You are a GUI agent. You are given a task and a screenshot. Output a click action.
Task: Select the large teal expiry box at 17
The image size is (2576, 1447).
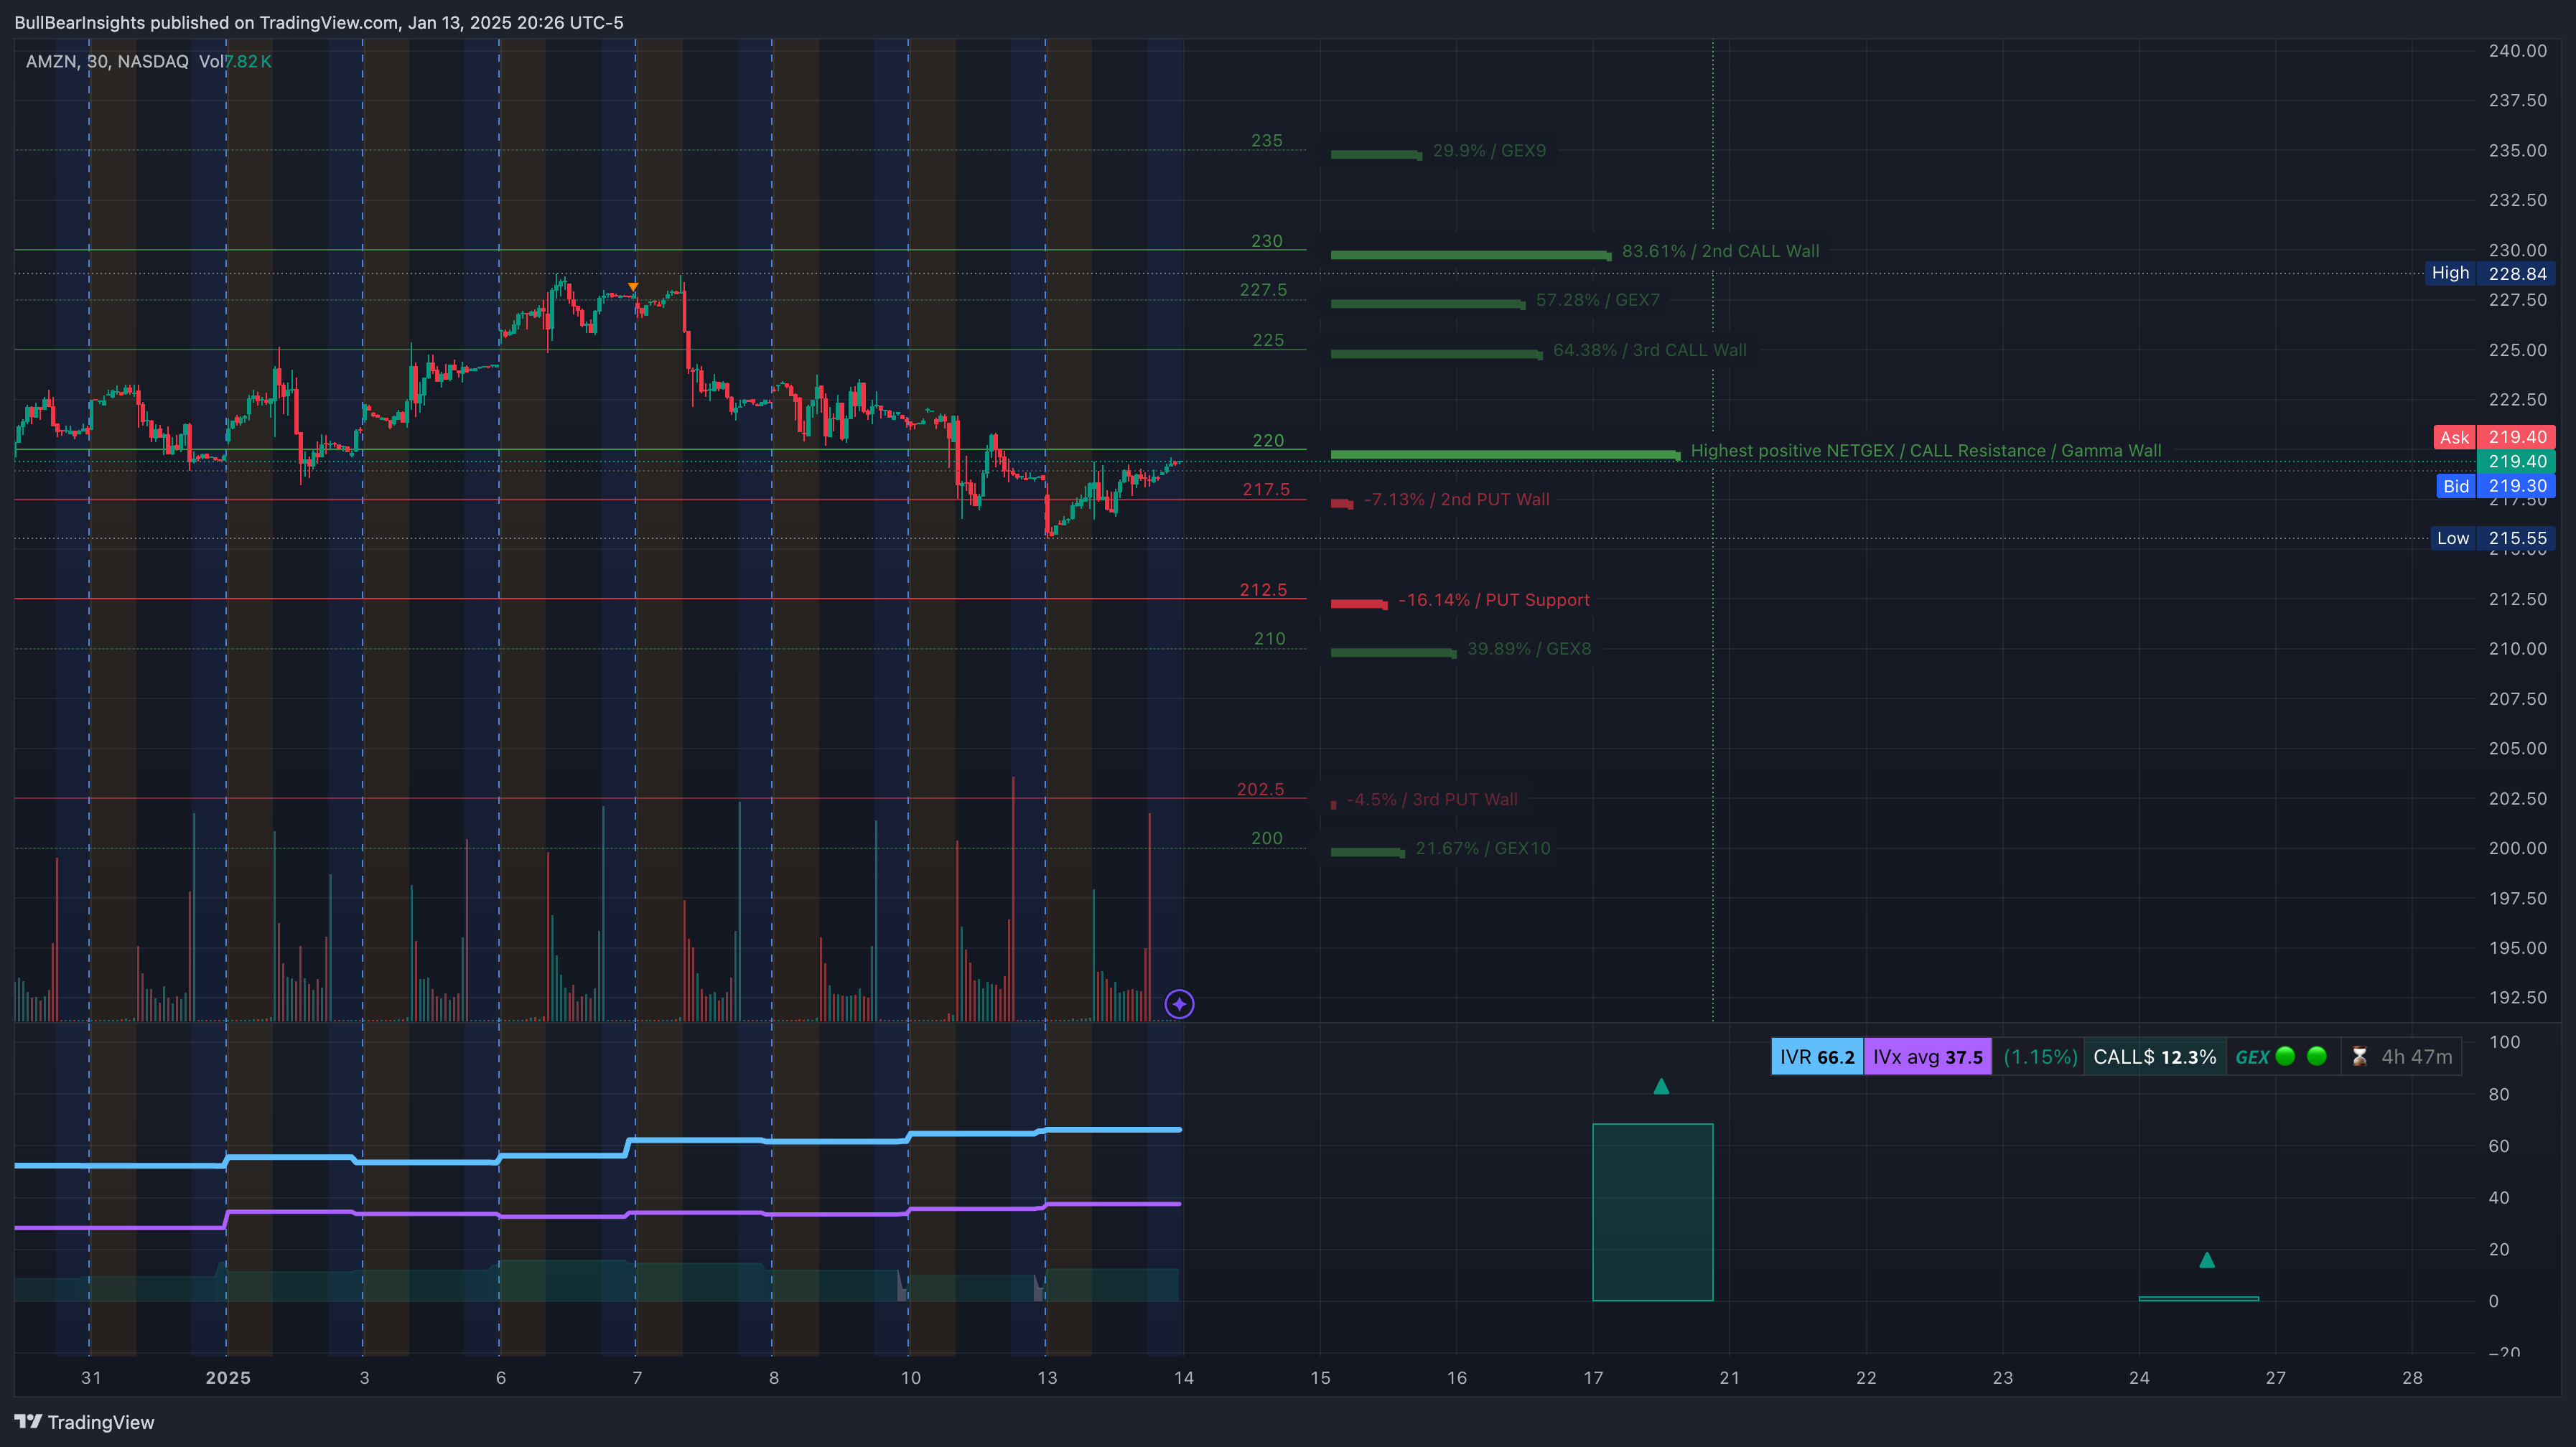pos(1652,1212)
